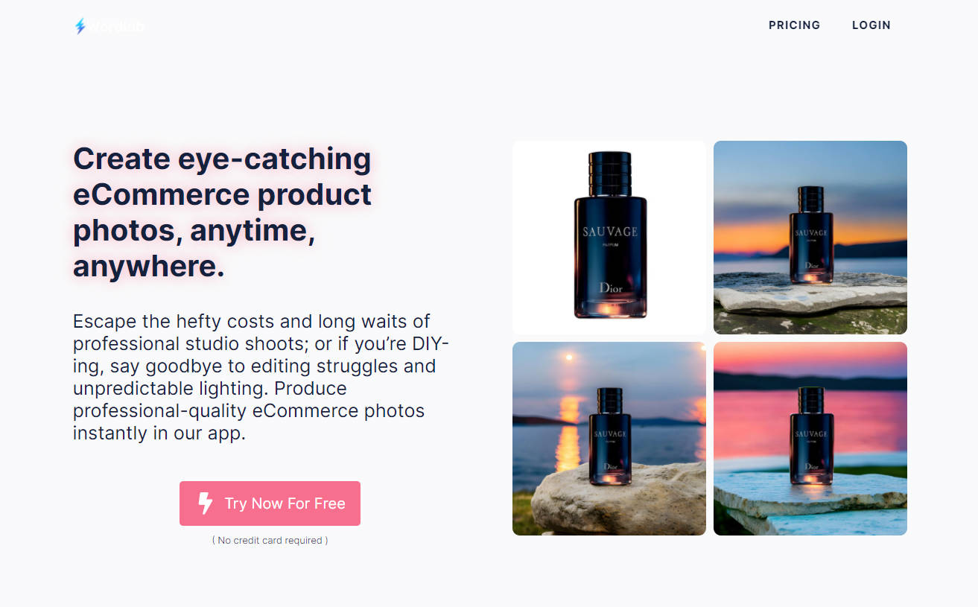The height and width of the screenshot is (607, 978).
Task: Click the paragraph about professional studio shoots
Action: tap(261, 377)
